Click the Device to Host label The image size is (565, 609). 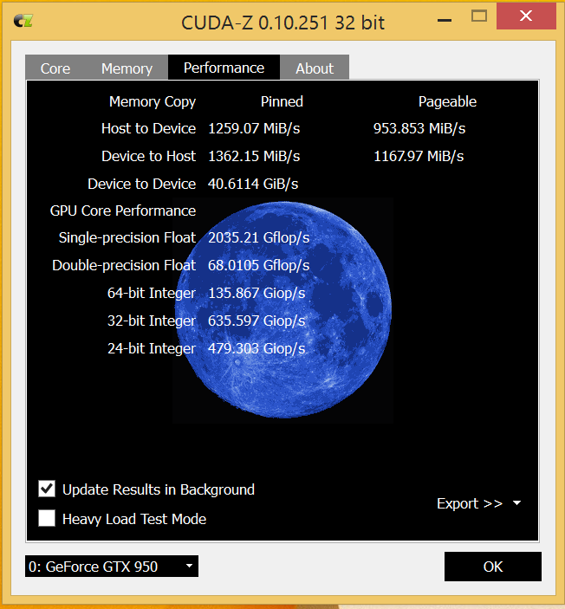coord(148,156)
